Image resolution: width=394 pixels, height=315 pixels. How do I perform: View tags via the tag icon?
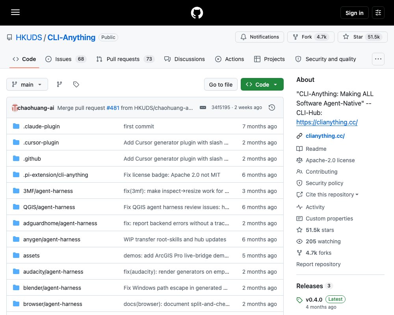[76, 84]
